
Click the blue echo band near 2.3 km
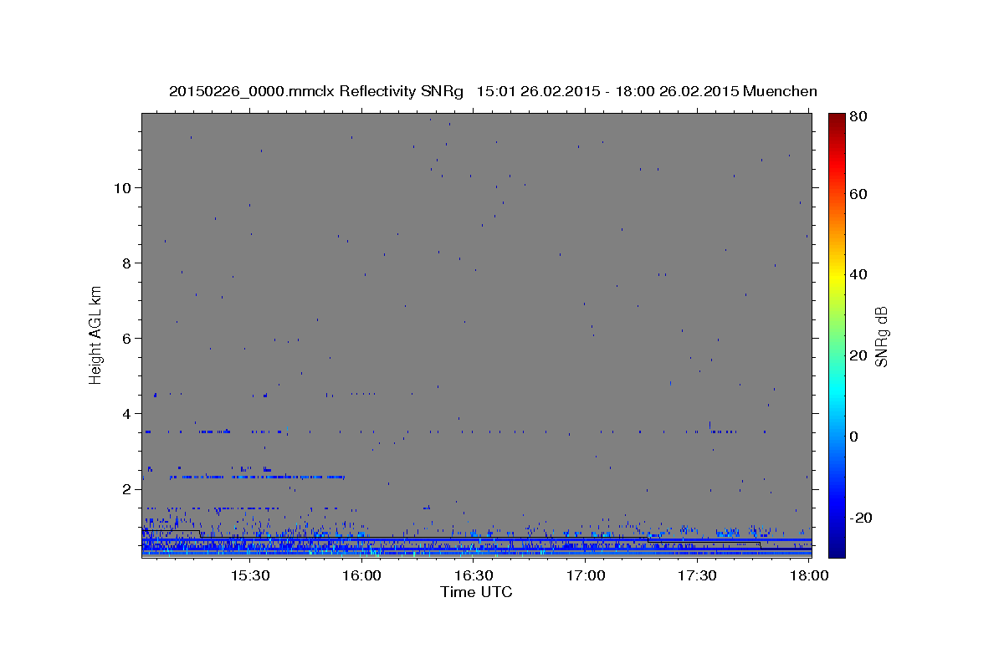(258, 477)
